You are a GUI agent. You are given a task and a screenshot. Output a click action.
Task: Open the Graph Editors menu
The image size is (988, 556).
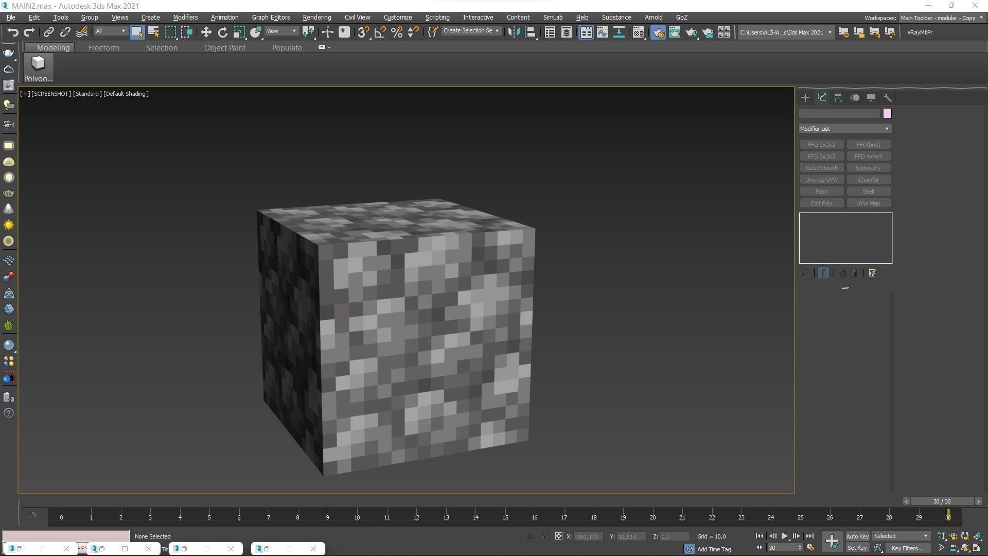click(271, 18)
